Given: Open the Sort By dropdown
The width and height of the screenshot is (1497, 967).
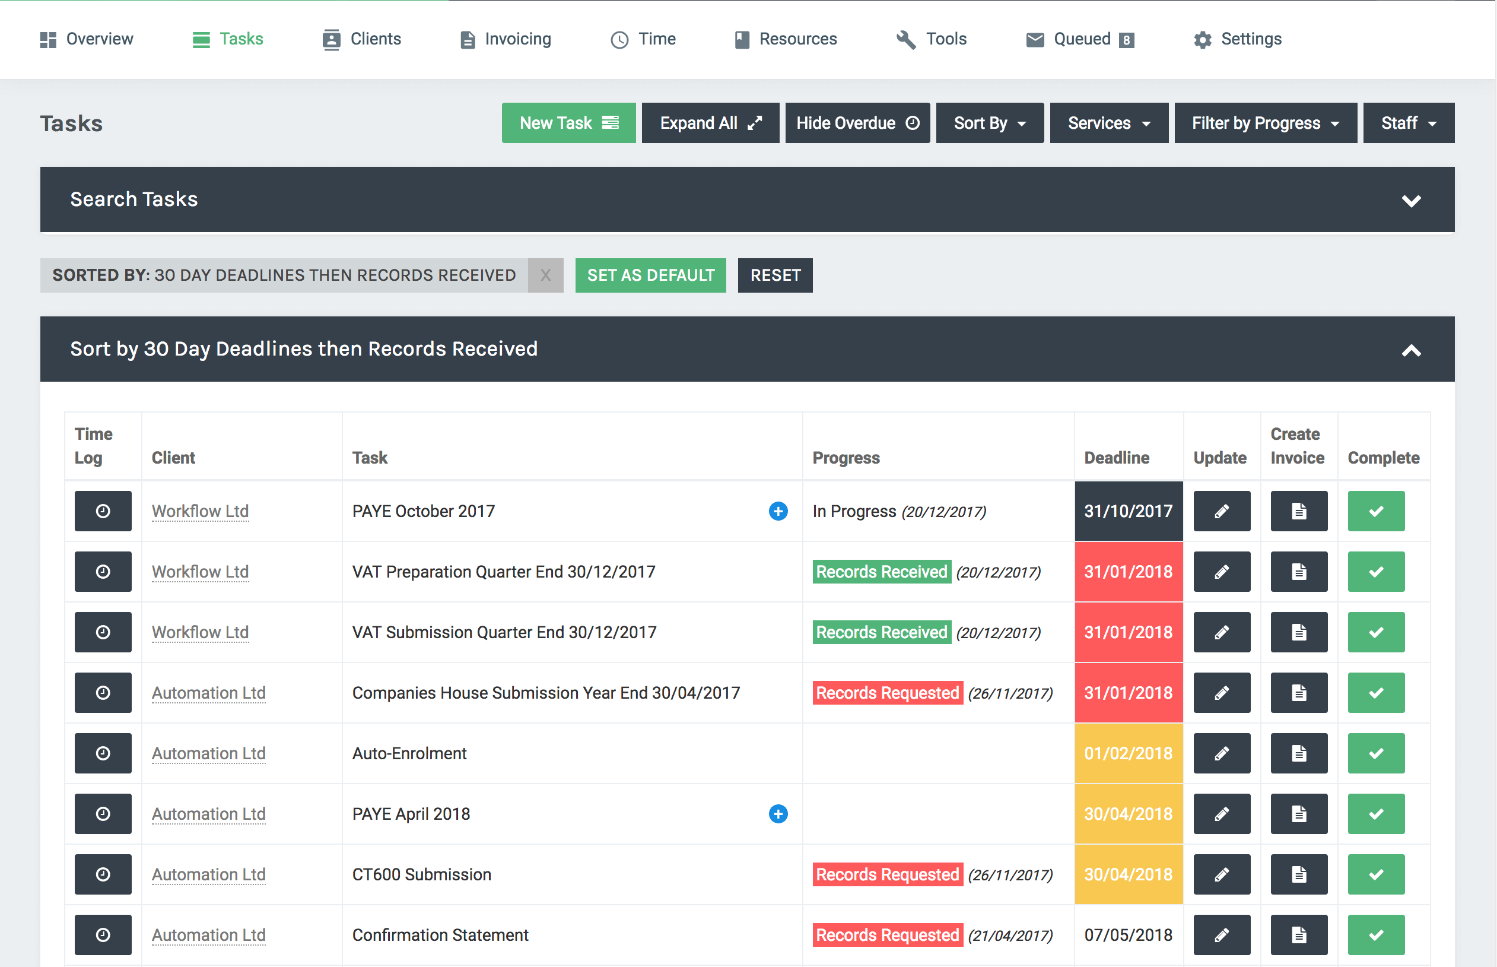Looking at the screenshot, I should click(989, 123).
